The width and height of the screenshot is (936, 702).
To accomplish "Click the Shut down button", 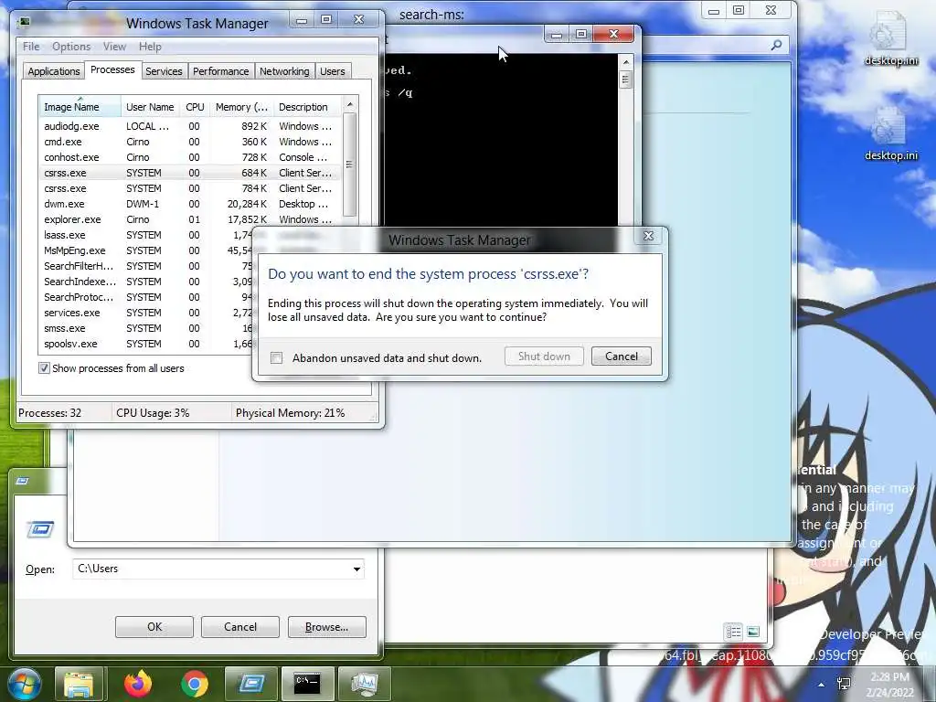I will (544, 356).
